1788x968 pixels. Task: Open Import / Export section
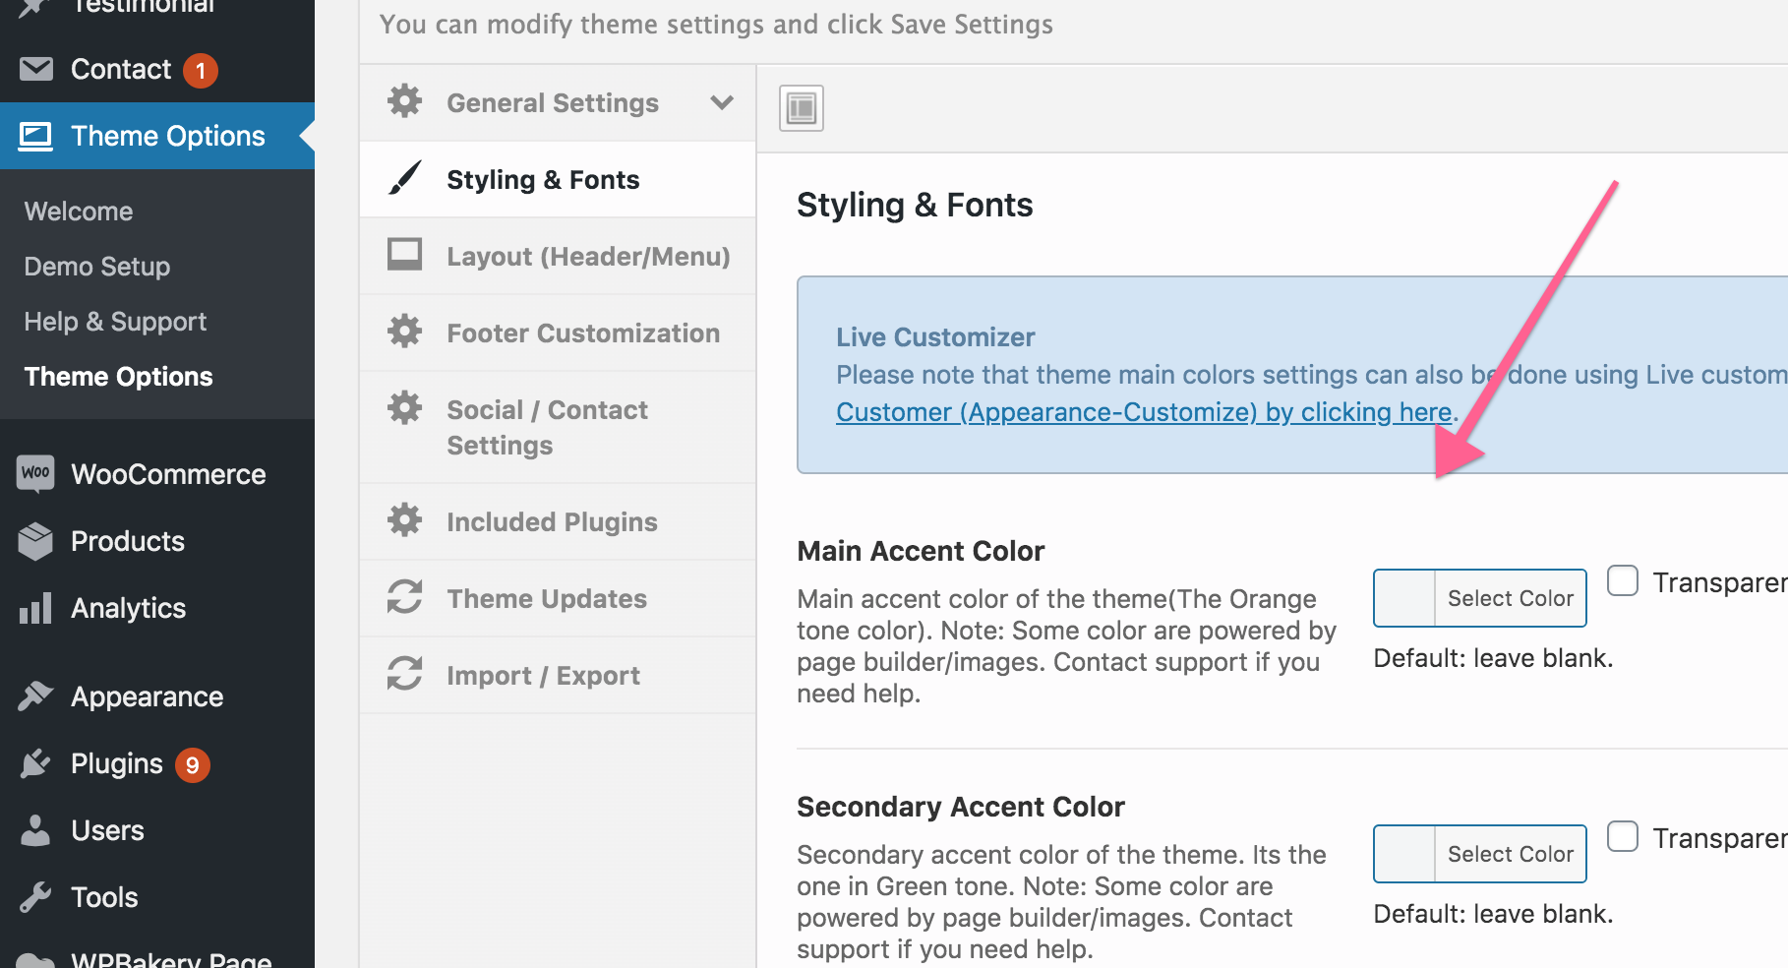coord(543,675)
